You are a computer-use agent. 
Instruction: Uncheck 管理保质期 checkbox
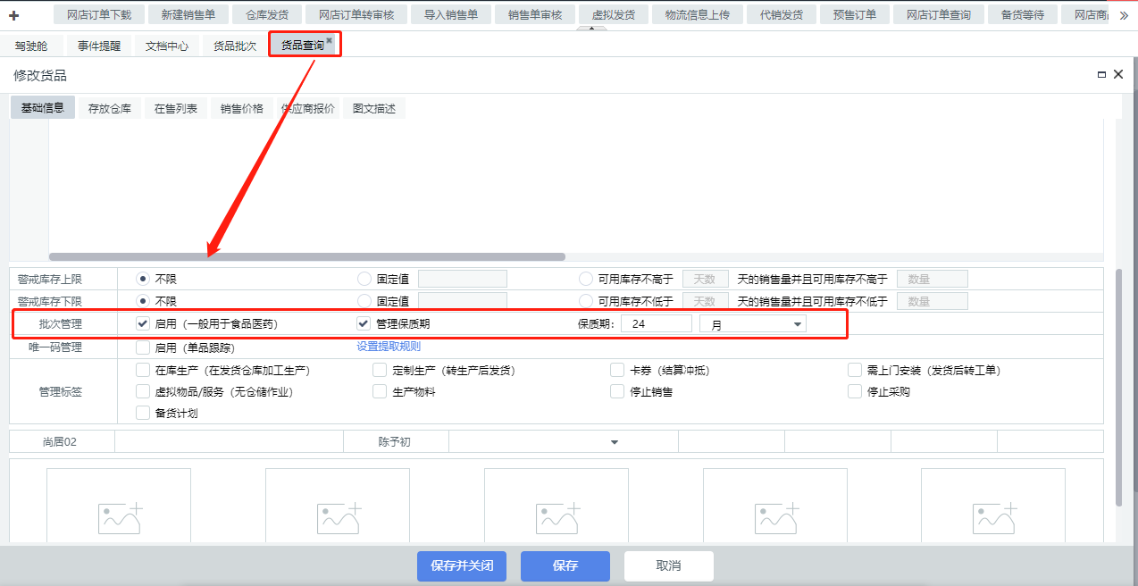[364, 323]
